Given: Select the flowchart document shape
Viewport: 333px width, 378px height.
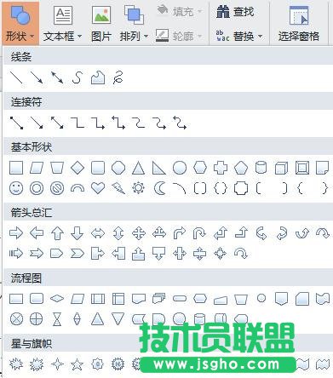Looking at the screenshot, I should pos(139,299).
